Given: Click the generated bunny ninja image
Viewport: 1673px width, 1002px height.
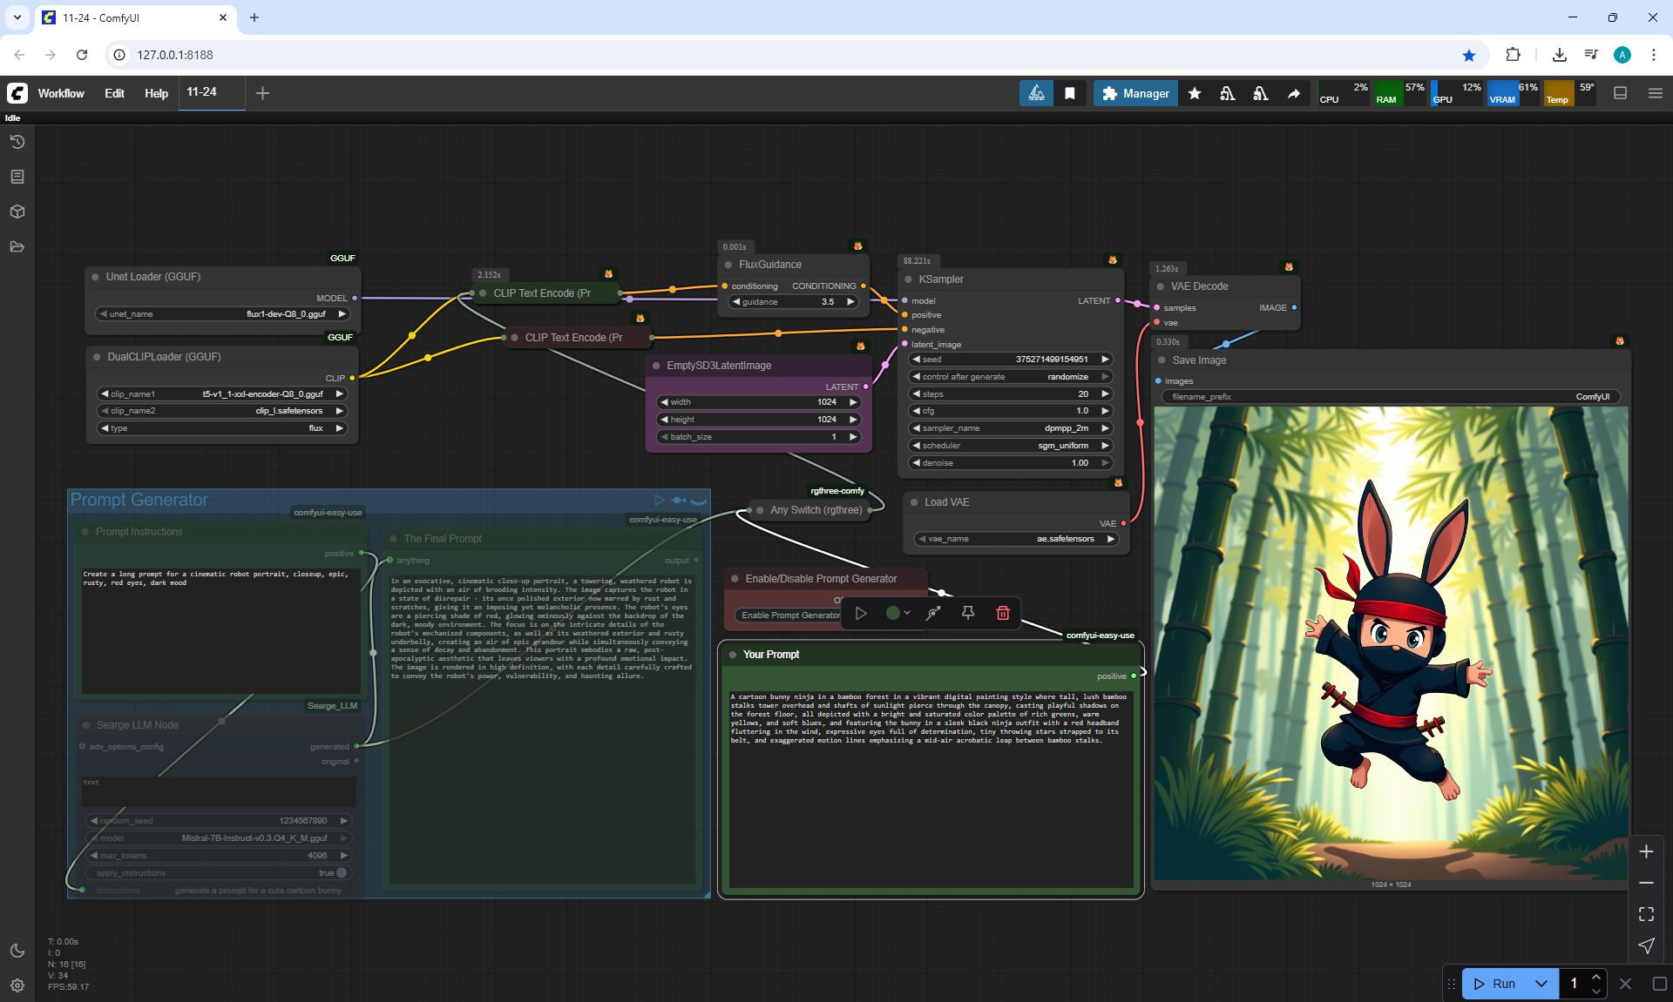Looking at the screenshot, I should pyautogui.click(x=1391, y=644).
